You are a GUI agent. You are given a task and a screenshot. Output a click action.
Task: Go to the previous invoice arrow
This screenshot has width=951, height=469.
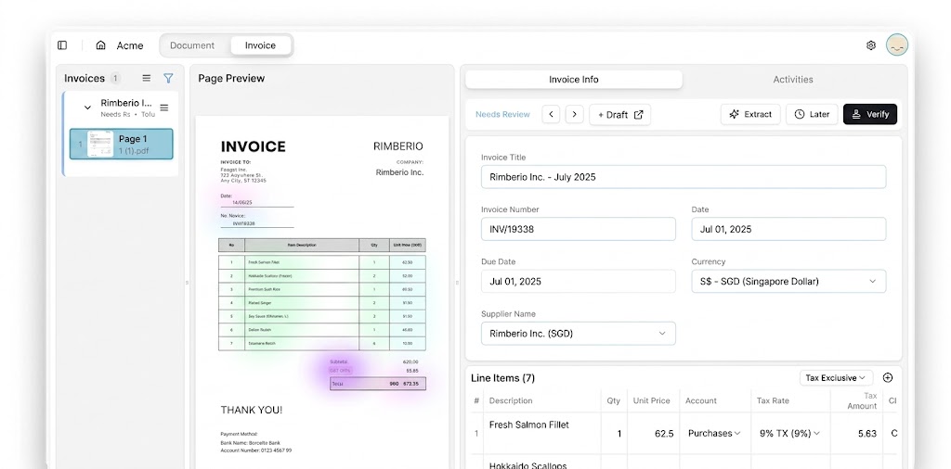pos(551,114)
